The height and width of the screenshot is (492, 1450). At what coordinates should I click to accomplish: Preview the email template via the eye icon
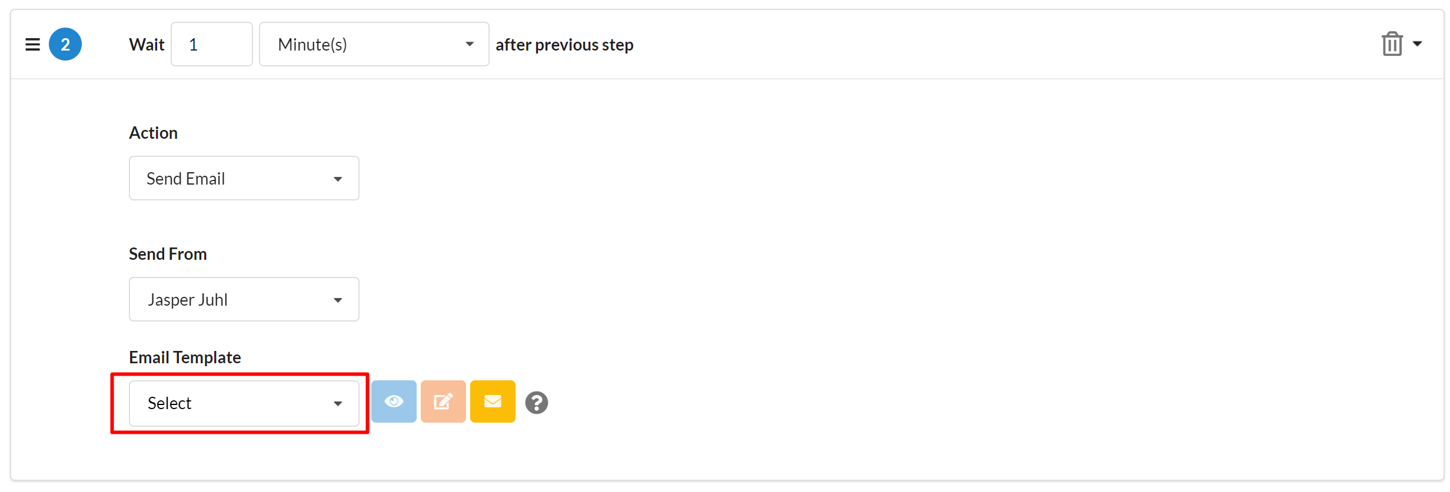click(394, 402)
